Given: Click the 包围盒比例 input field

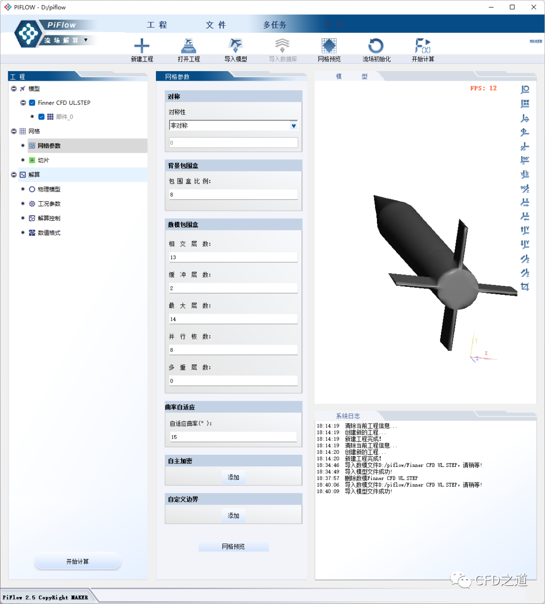Looking at the screenshot, I should click(x=233, y=195).
